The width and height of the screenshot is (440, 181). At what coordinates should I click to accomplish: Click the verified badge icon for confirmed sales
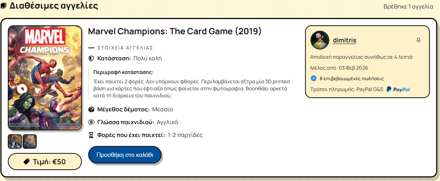314,78
